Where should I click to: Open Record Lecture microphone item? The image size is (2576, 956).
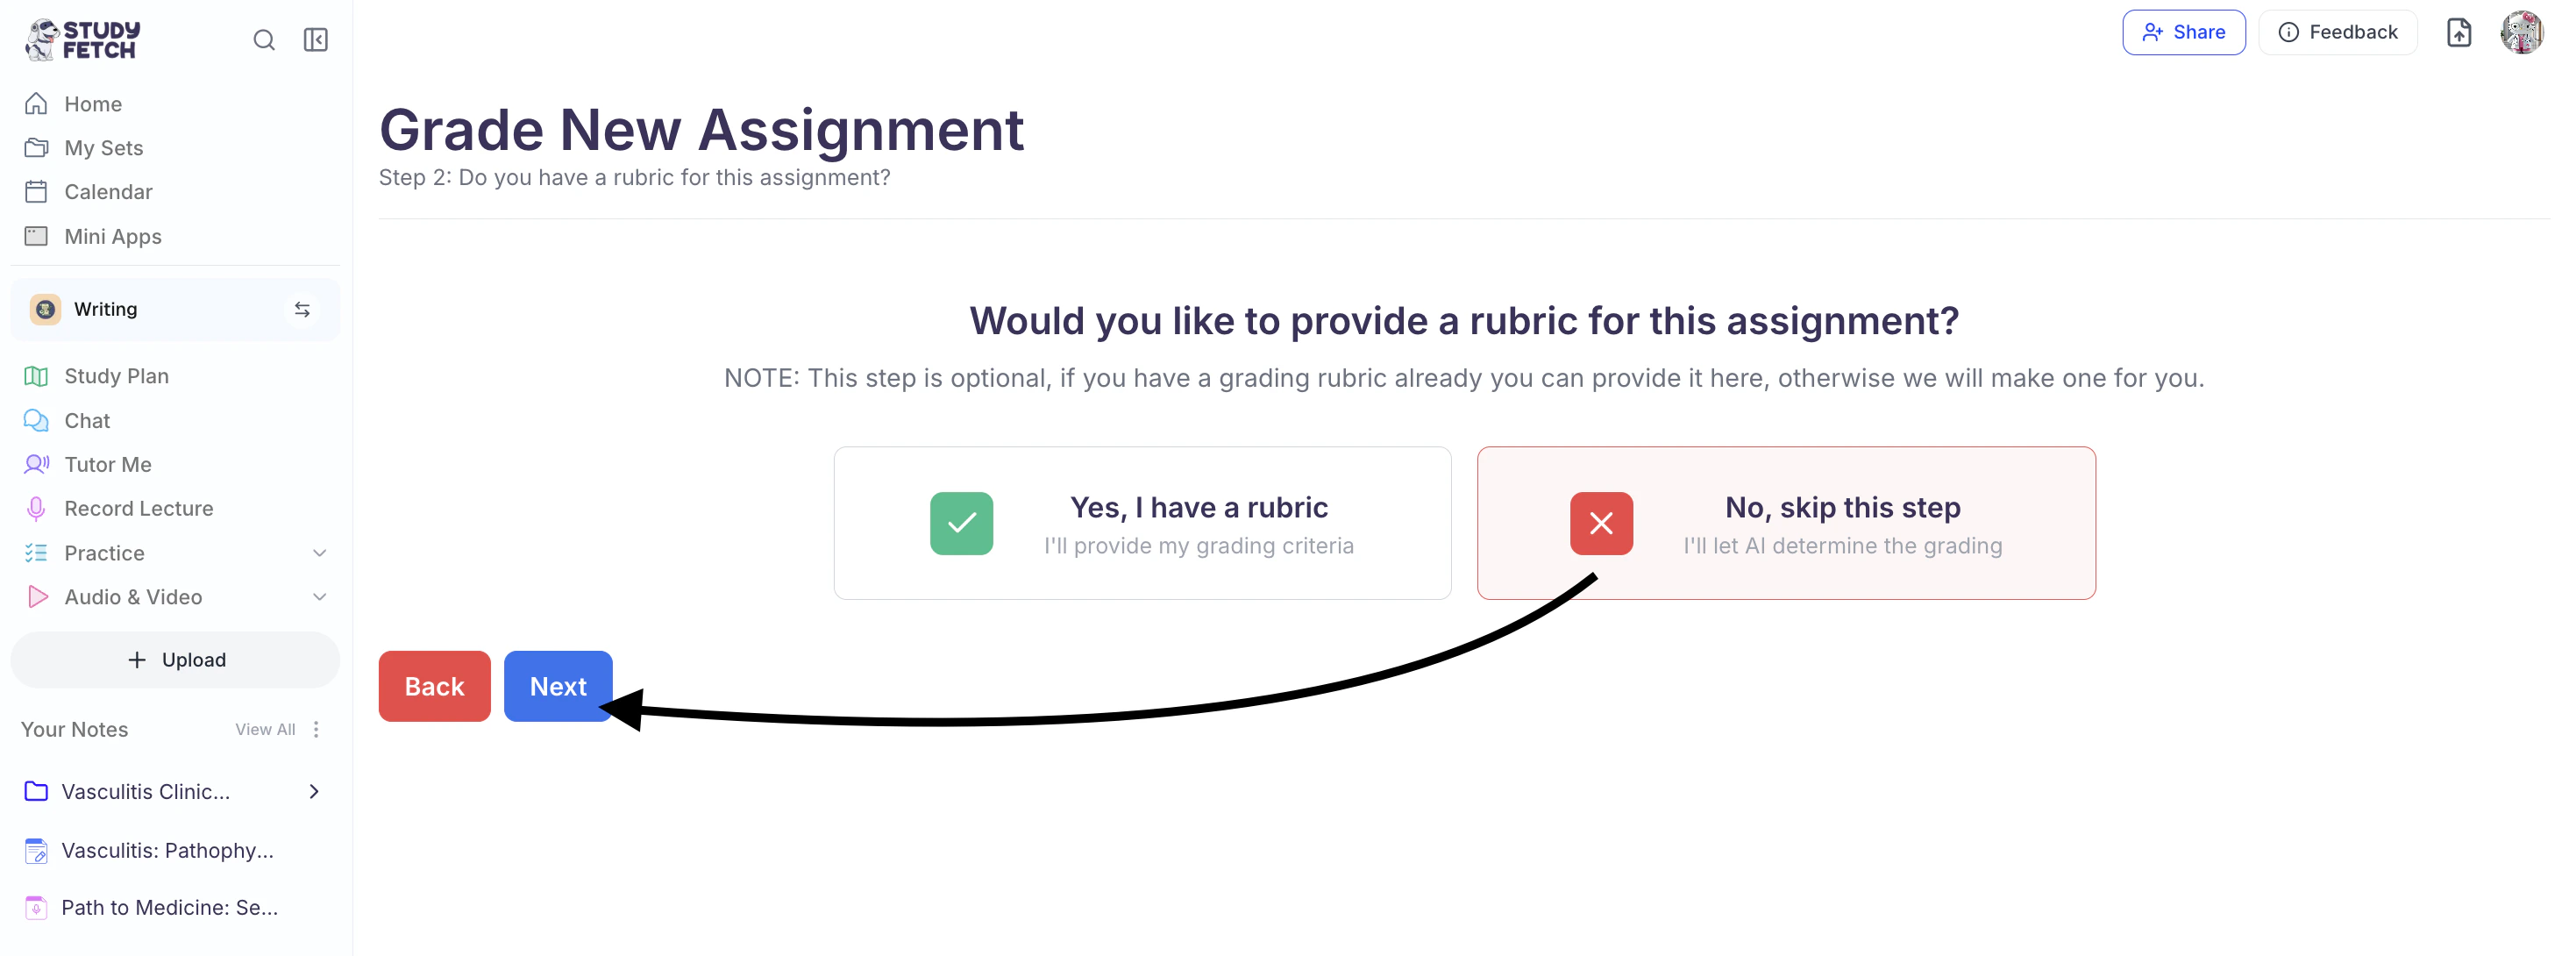[138, 508]
